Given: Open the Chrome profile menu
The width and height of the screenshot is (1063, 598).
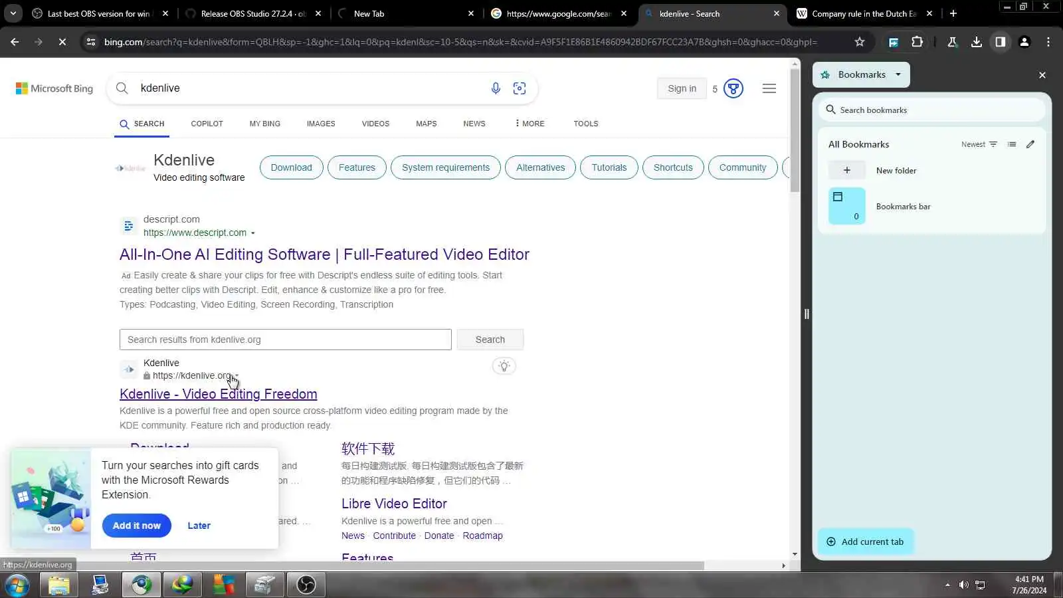Looking at the screenshot, I should pos(1024,42).
